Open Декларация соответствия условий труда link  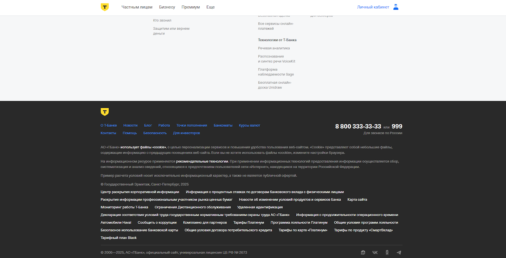point(195,215)
